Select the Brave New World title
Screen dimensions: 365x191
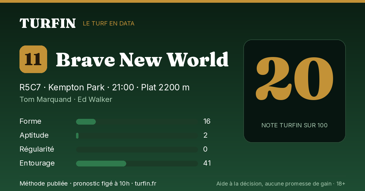(142, 59)
